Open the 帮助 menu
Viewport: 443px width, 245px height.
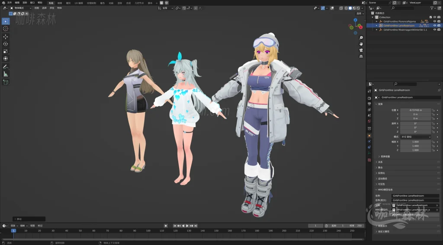coord(40,3)
